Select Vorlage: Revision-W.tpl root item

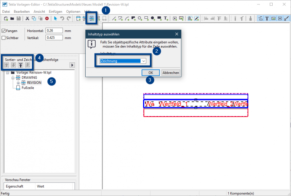(x=34, y=73)
